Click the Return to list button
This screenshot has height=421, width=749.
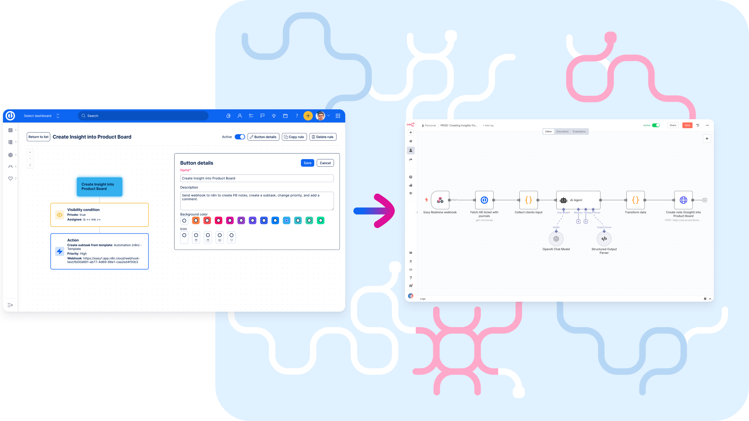click(x=38, y=137)
